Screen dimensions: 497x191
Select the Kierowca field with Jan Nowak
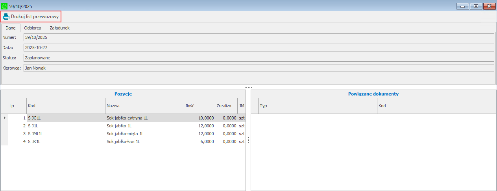[x=258, y=68]
